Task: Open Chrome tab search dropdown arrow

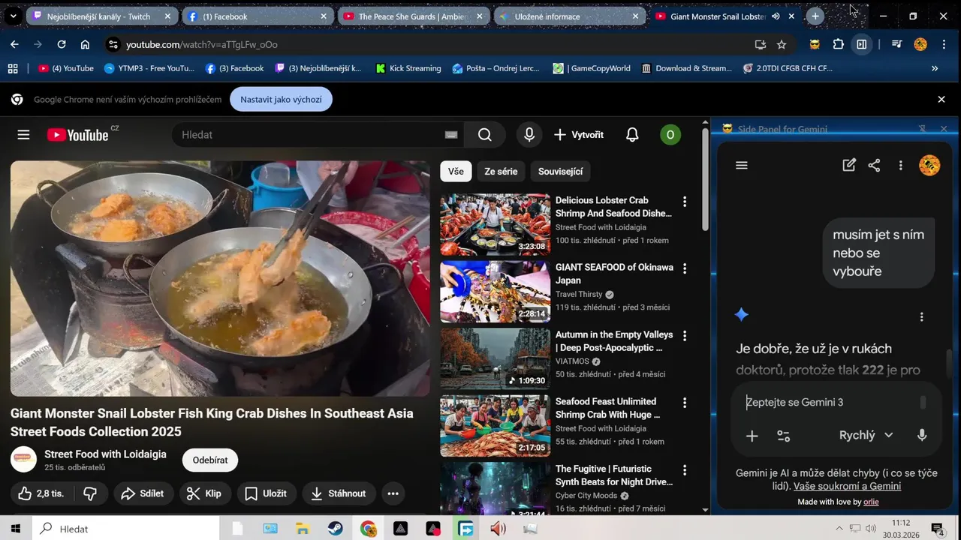Action: [x=13, y=16]
